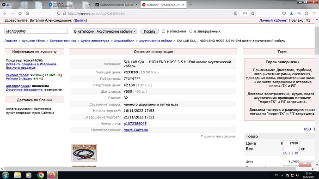
Task: Reload the page with the refresh icon
Action: point(20,13)
